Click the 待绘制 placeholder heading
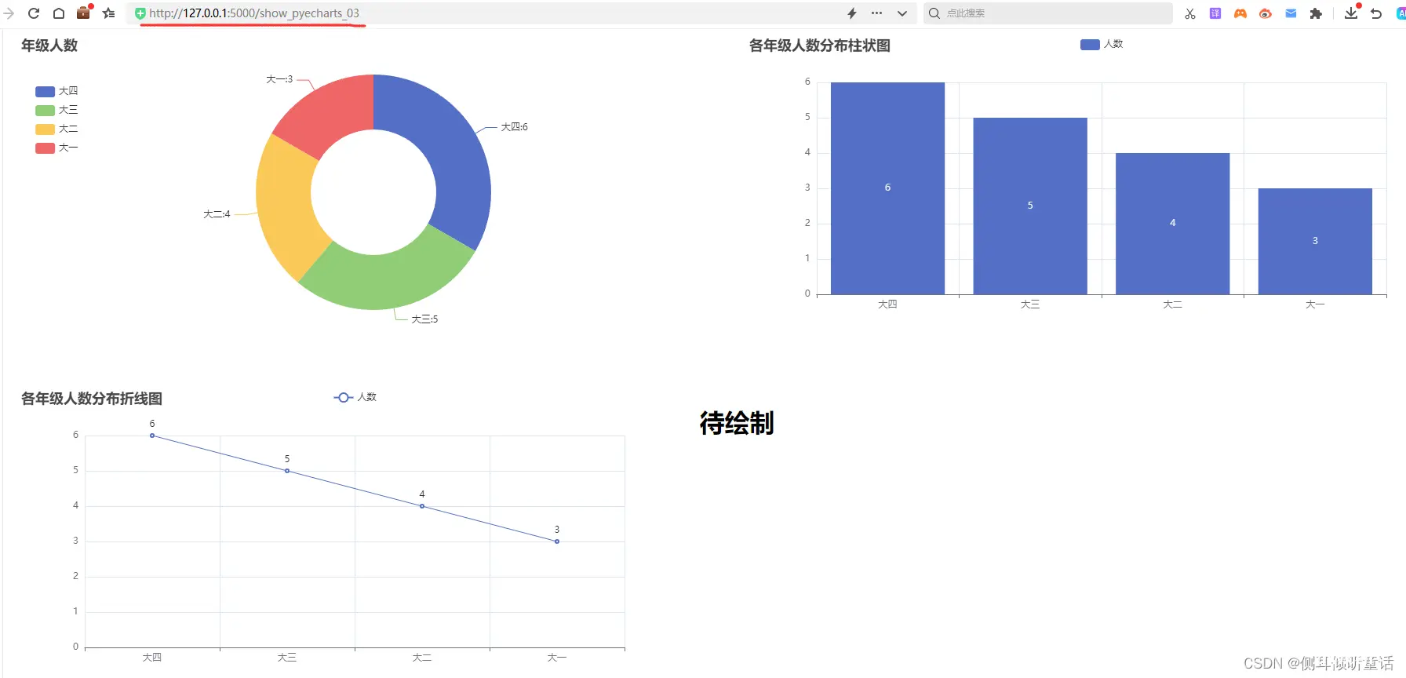The height and width of the screenshot is (678, 1406). coord(737,423)
